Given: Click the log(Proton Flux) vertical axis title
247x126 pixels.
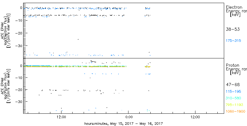Looking at the screenshot, I should tap(6, 86).
